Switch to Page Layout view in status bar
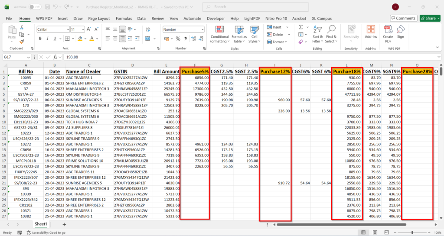Viewport: 444px width, 236px height. point(375,233)
